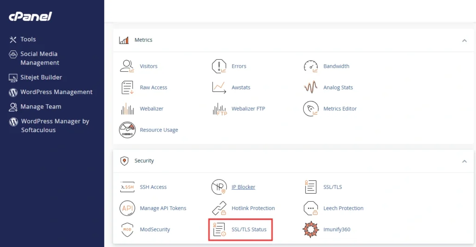This screenshot has width=476, height=247.
Task: Click the Social Media Management sidebar icon
Action: point(13,55)
